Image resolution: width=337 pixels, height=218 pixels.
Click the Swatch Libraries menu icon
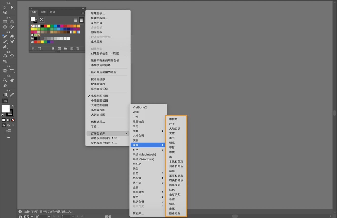(x=33, y=48)
